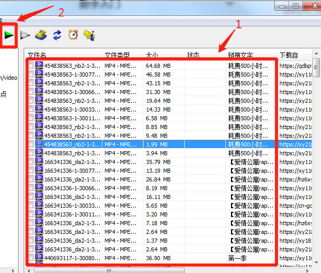Enable the checkbox of the 35.79 MB file
The height and width of the screenshot is (273, 321).
coord(31,161)
